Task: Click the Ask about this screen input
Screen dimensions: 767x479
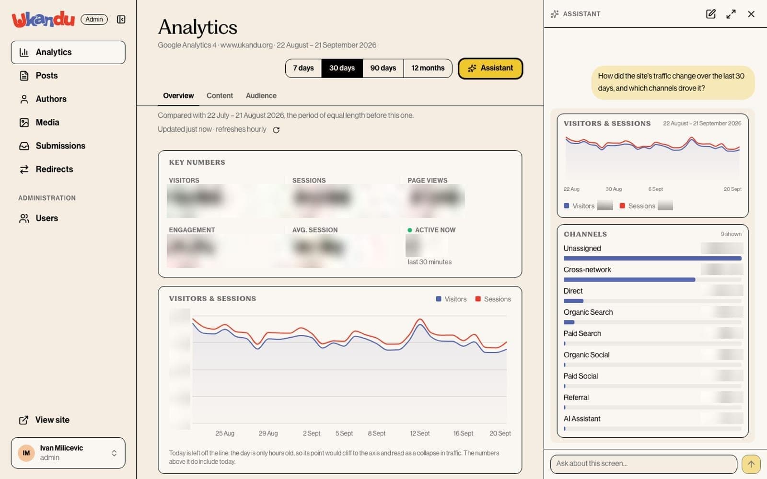Action: (644, 464)
